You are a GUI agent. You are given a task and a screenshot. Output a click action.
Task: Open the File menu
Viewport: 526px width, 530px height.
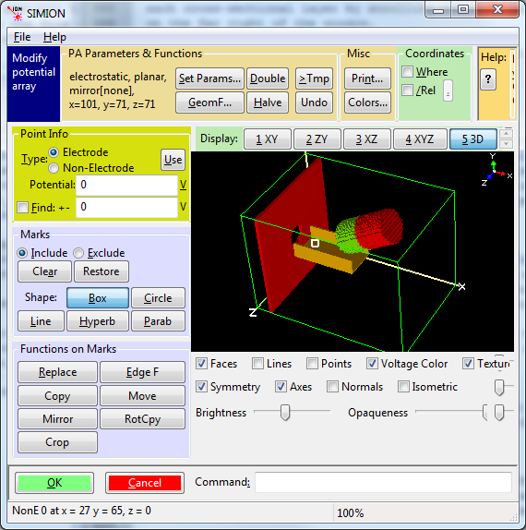[x=22, y=37]
